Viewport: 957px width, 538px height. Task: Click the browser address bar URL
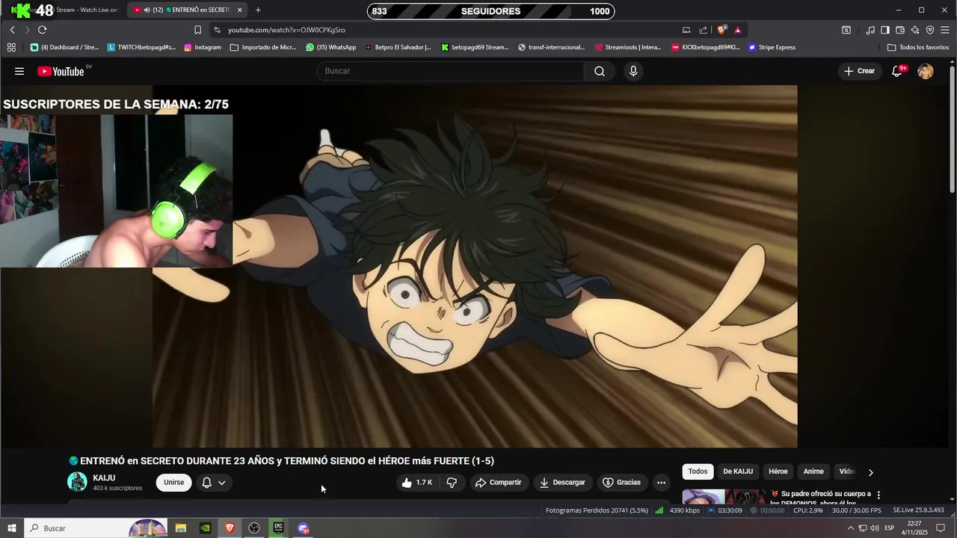[287, 30]
